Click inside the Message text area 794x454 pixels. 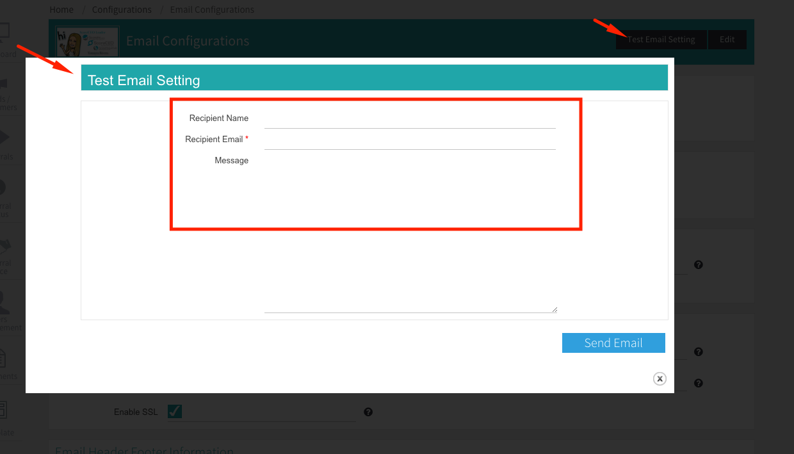(x=410, y=232)
